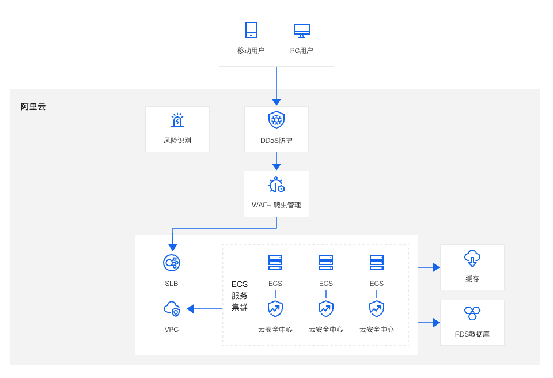Image resolution: width=553 pixels, height=378 pixels.
Task: Click the ECS 服务集群 cluster title
Action: [240, 296]
